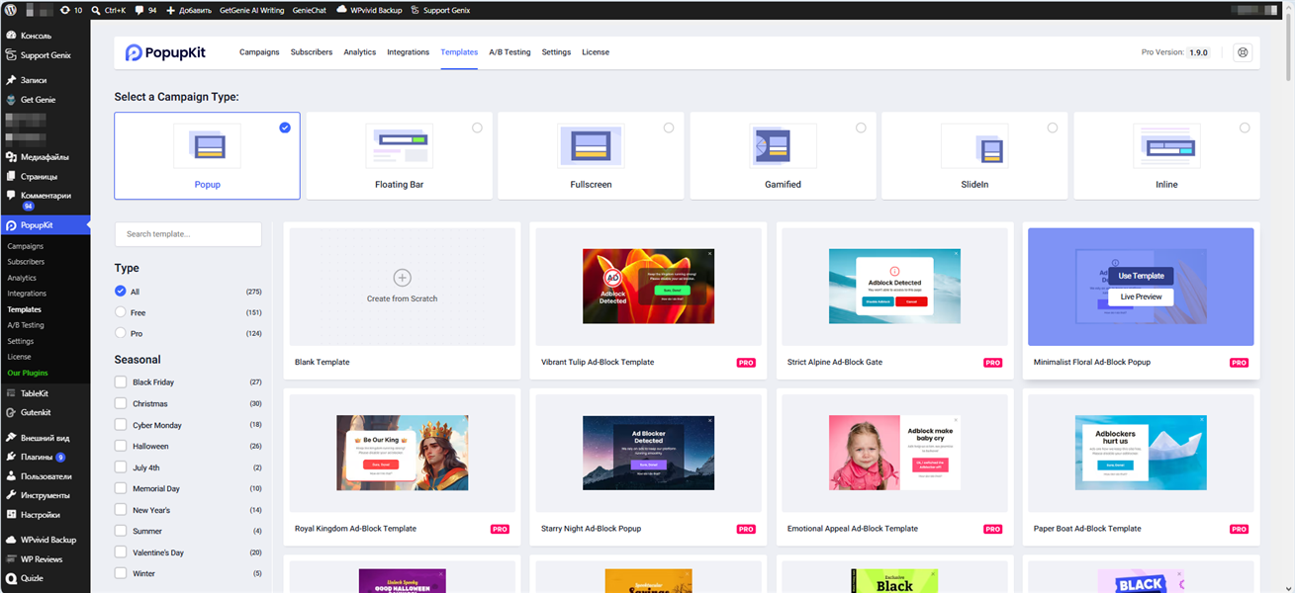Select the Free type filter
Screen dimensions: 1295x593
(x=121, y=312)
